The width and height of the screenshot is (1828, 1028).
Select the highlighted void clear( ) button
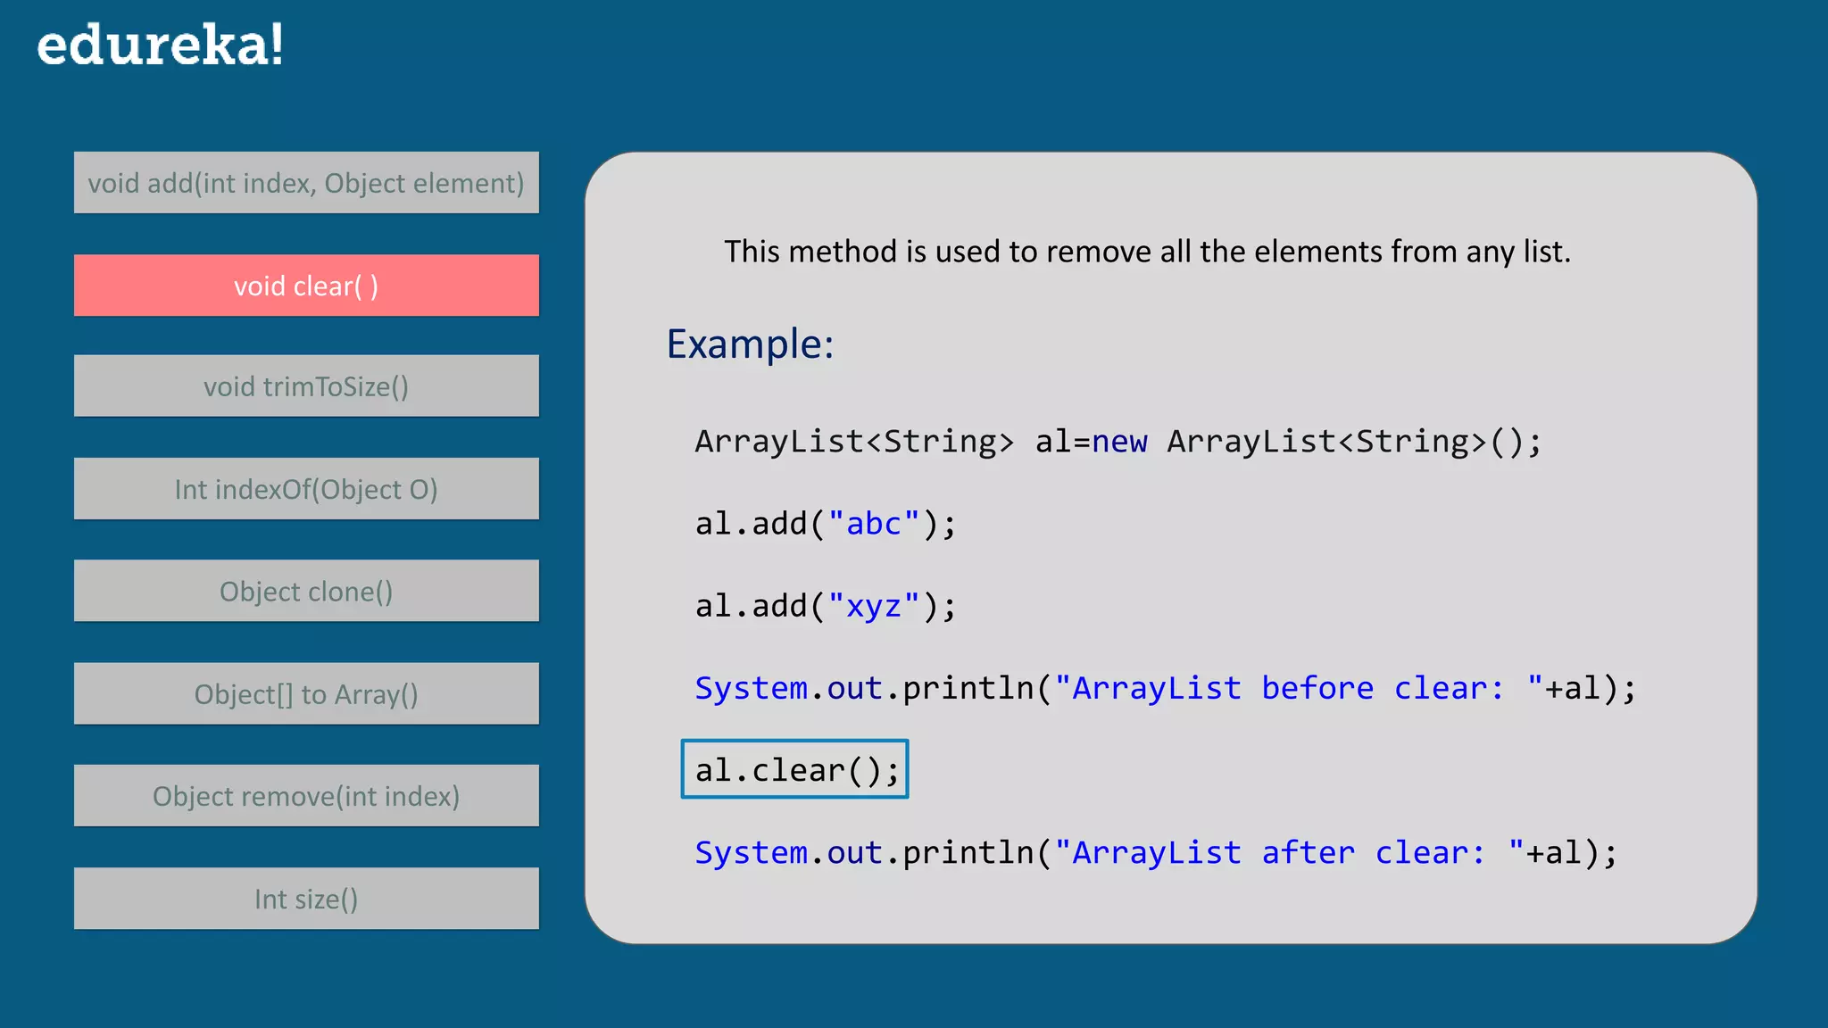306,286
